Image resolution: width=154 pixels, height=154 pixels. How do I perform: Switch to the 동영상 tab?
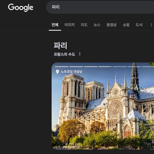point(111,25)
